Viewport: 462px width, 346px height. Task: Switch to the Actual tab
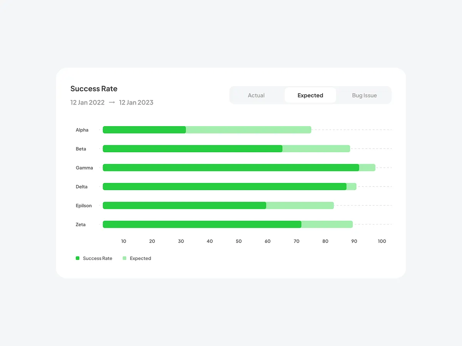click(256, 95)
